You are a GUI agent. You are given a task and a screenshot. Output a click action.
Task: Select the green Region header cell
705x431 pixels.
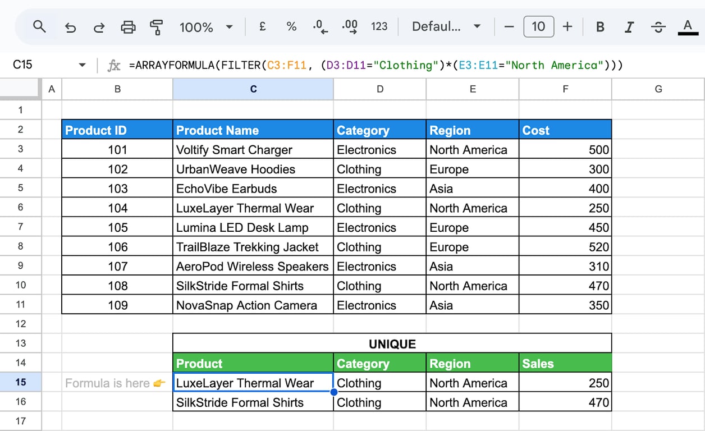tap(473, 363)
